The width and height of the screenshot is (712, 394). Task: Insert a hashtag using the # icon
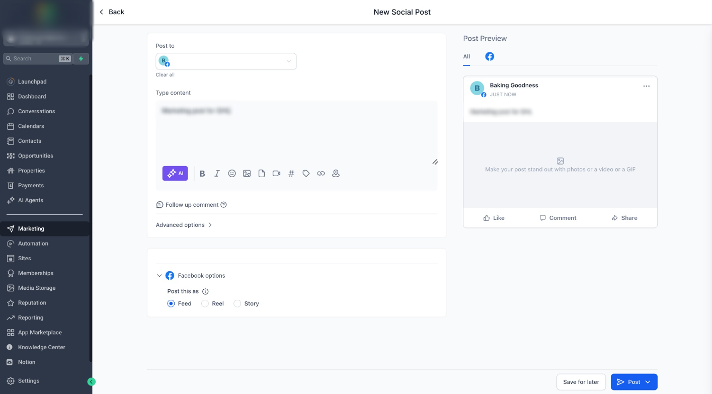point(291,173)
